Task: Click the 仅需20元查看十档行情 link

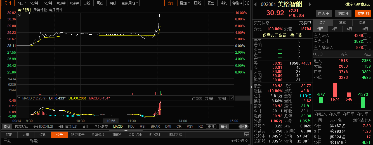Action: pos(282,35)
